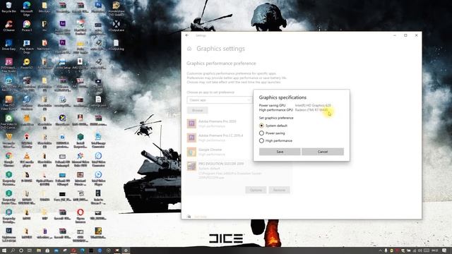Screen dimensions: 452x254
Task: Cancel the Graphics specifications dialog
Action: 323,152
